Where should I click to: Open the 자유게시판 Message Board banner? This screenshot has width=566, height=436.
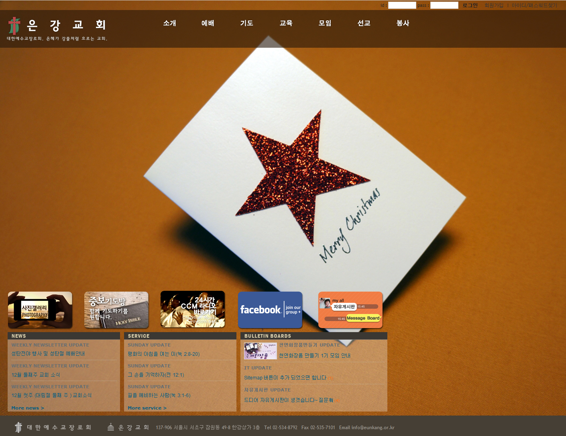pos(350,310)
